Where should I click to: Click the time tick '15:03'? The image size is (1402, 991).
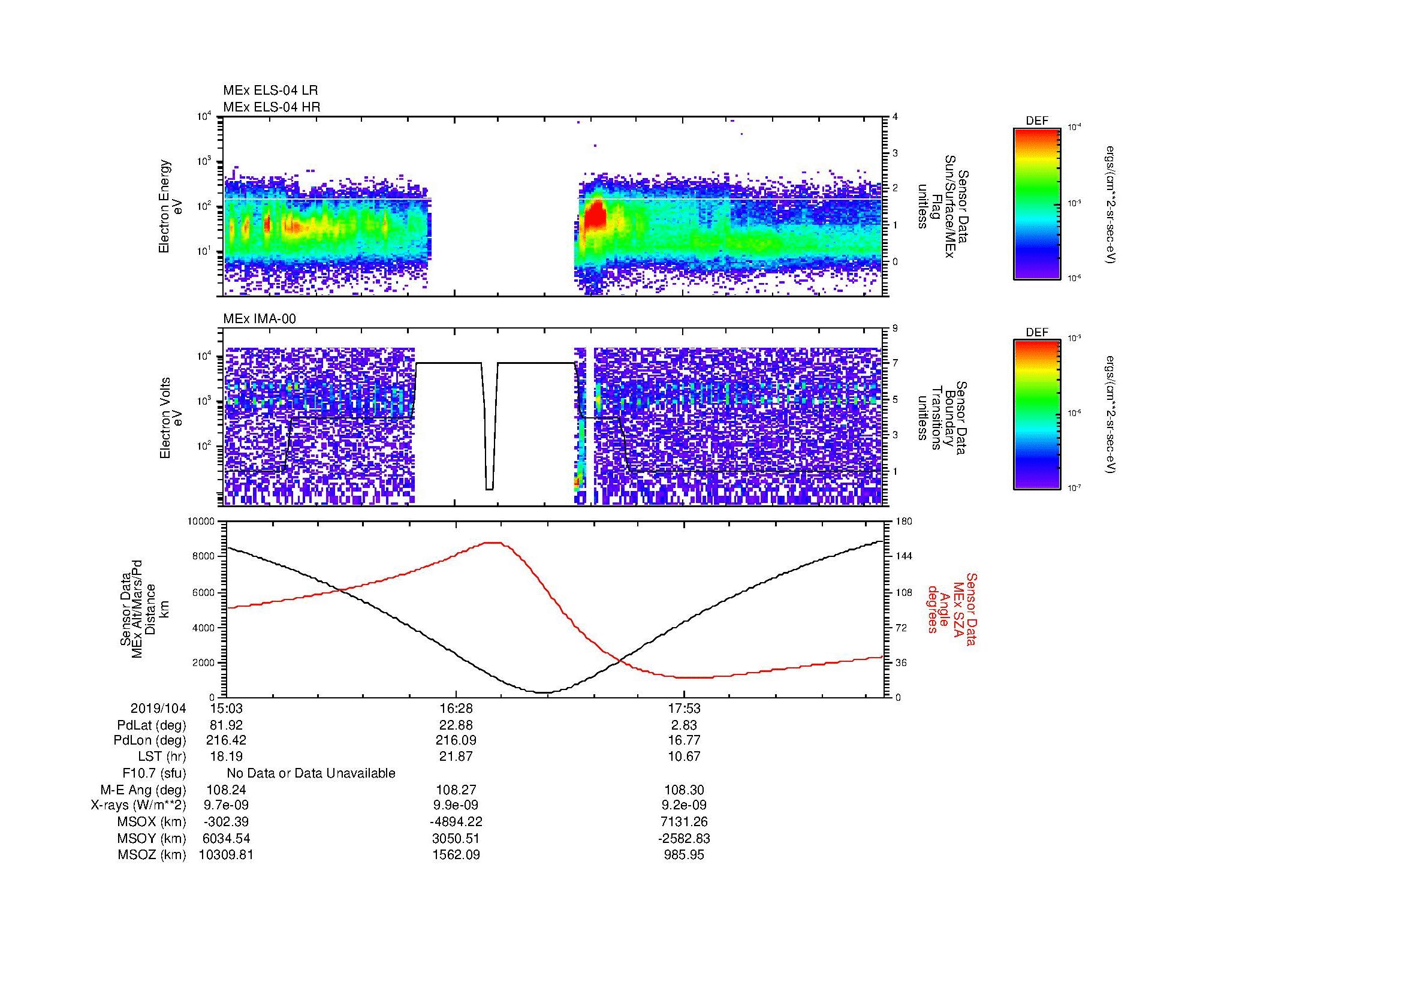[227, 708]
